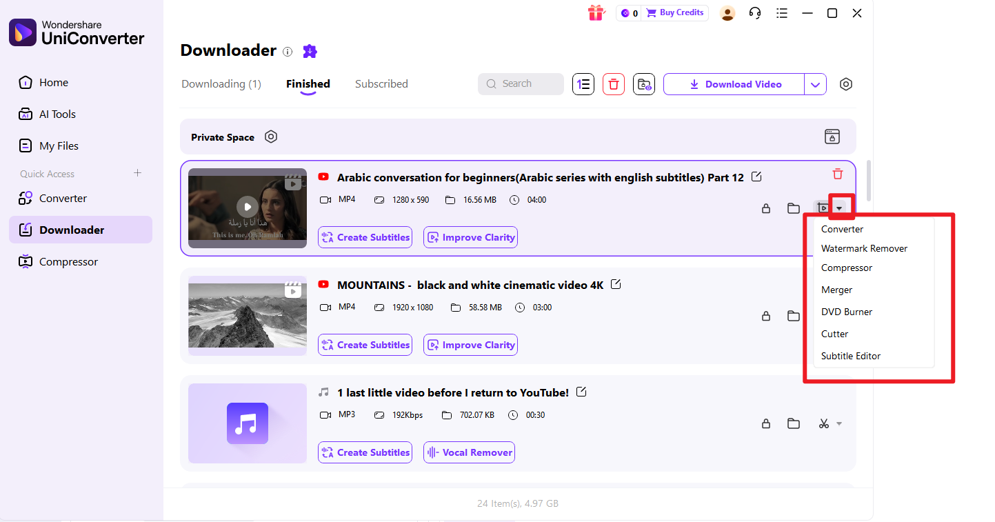The image size is (995, 522).
Task: Open the highlighted dropdown on the Arabic video
Action: [841, 206]
